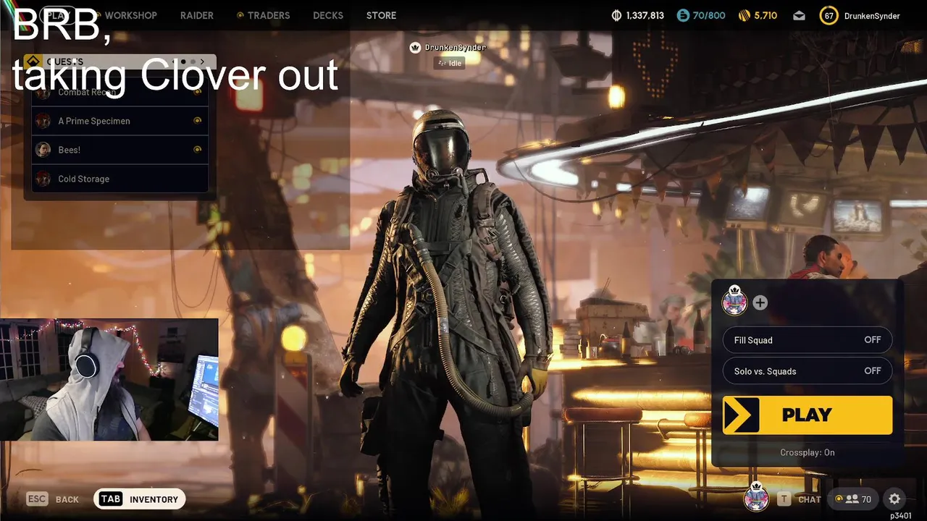
Task: Open the Store tab
Action: 381,15
